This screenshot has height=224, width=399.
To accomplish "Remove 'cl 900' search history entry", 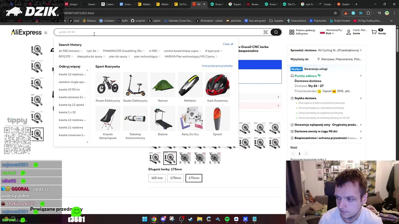I will pos(159,51).
